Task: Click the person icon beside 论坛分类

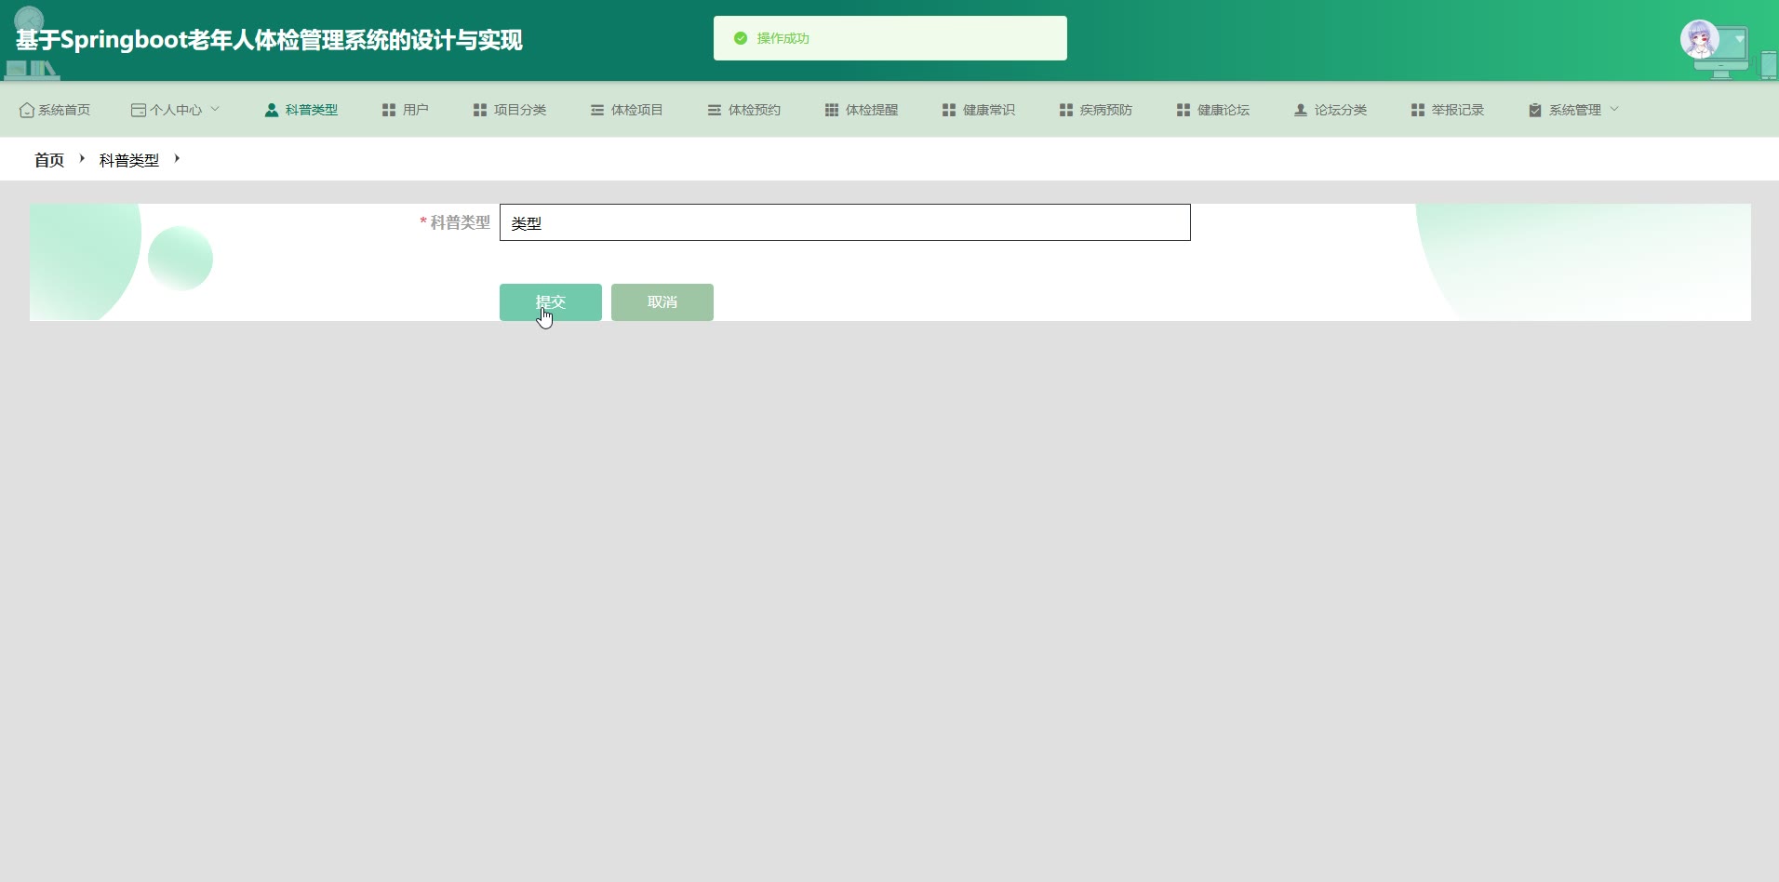Action: (x=1301, y=110)
